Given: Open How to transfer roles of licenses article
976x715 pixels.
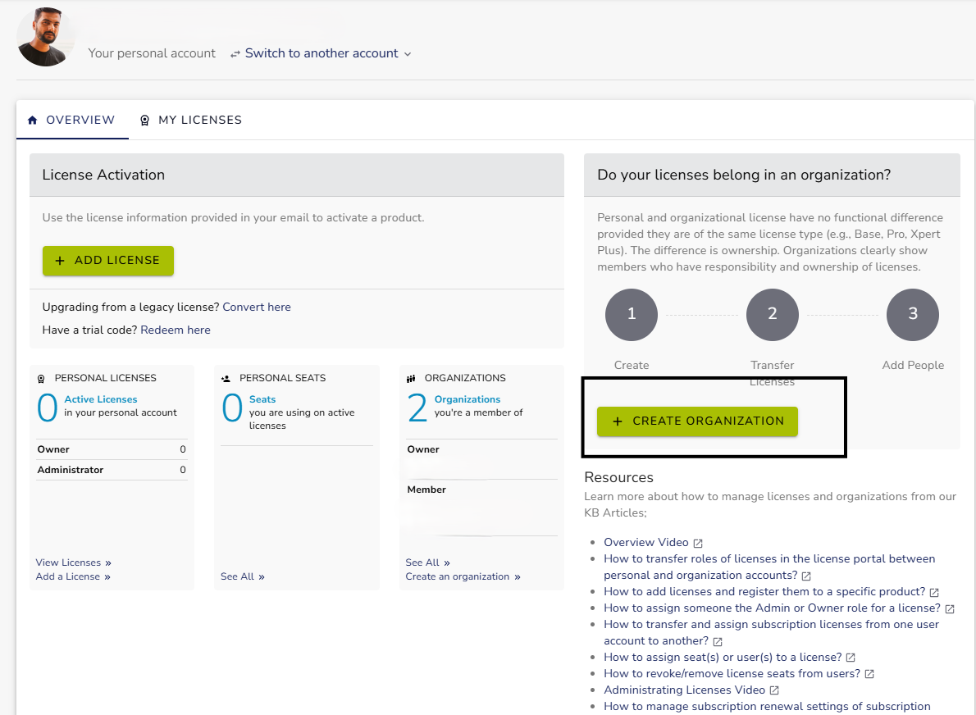Looking at the screenshot, I should [x=769, y=567].
